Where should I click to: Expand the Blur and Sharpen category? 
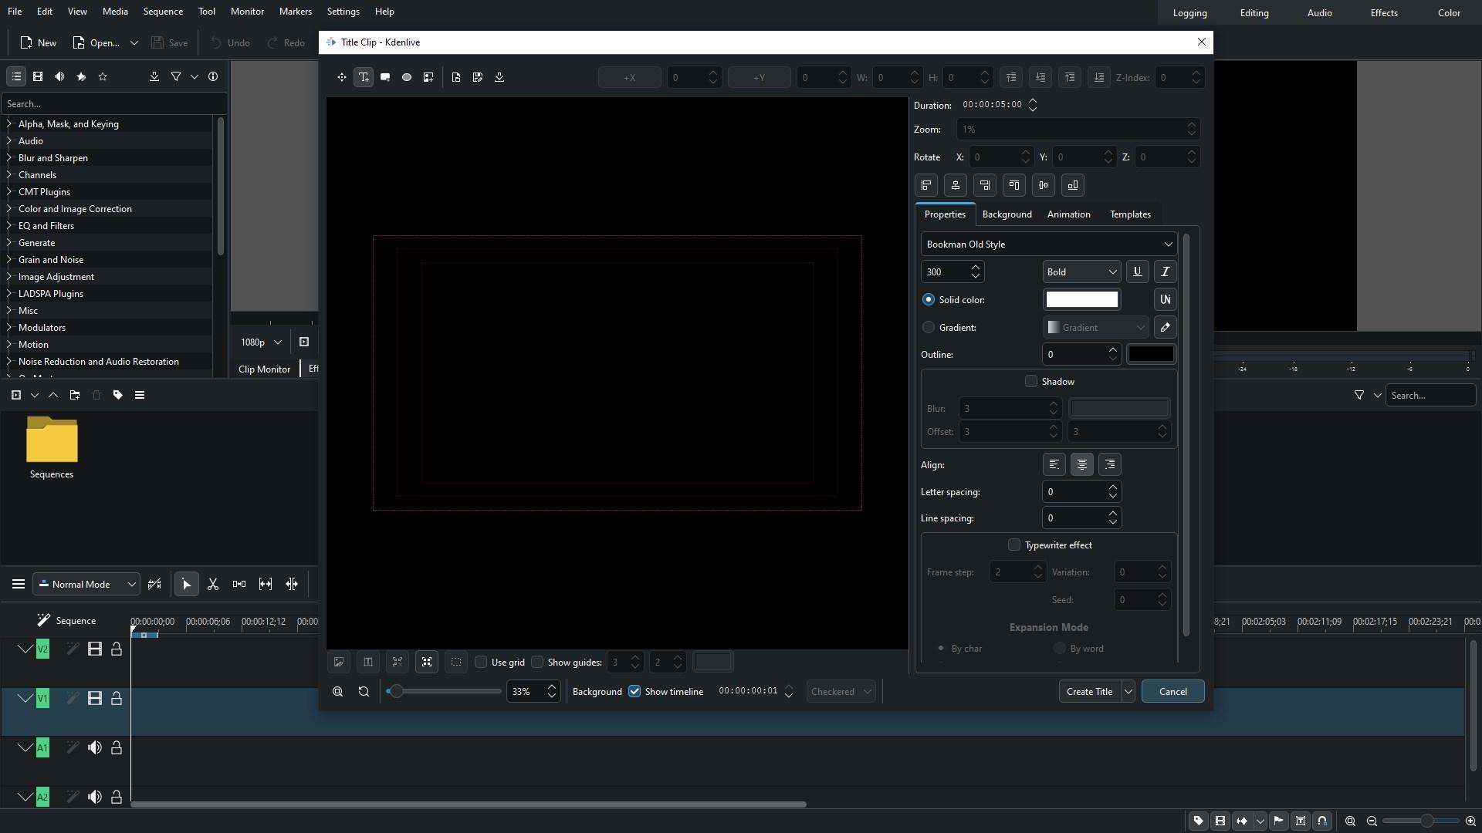(x=9, y=158)
